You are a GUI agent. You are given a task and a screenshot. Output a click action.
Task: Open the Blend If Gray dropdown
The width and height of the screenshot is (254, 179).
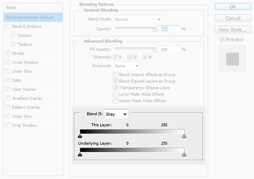click(x=116, y=114)
